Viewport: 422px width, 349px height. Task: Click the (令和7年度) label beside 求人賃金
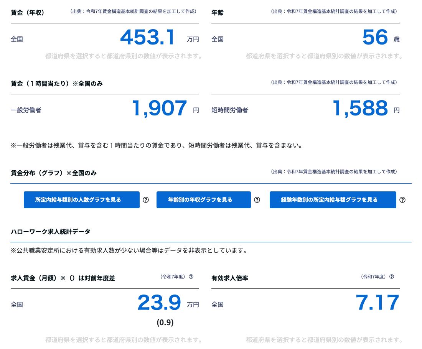[173, 277]
